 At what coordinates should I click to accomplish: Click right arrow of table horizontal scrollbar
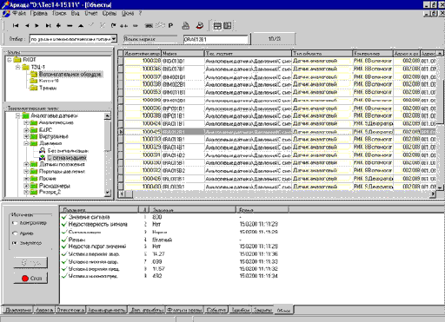point(433,194)
